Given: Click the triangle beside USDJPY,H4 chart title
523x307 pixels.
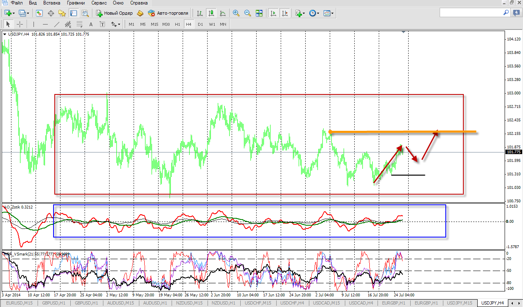Looking at the screenshot, I should [x=4, y=34].
